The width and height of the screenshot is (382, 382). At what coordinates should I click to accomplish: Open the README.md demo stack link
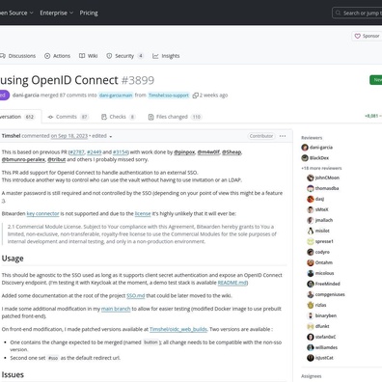click(232, 283)
